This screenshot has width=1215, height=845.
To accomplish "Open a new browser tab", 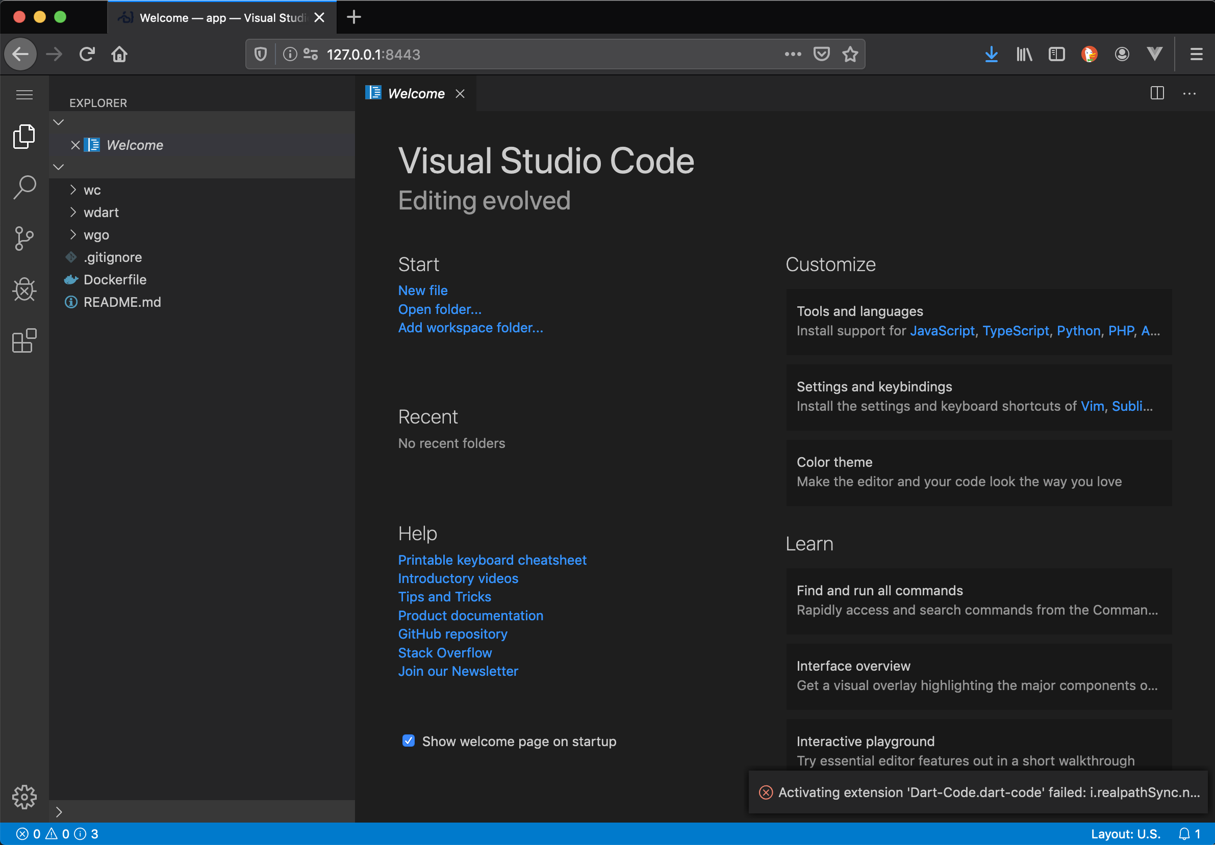I will [x=354, y=17].
